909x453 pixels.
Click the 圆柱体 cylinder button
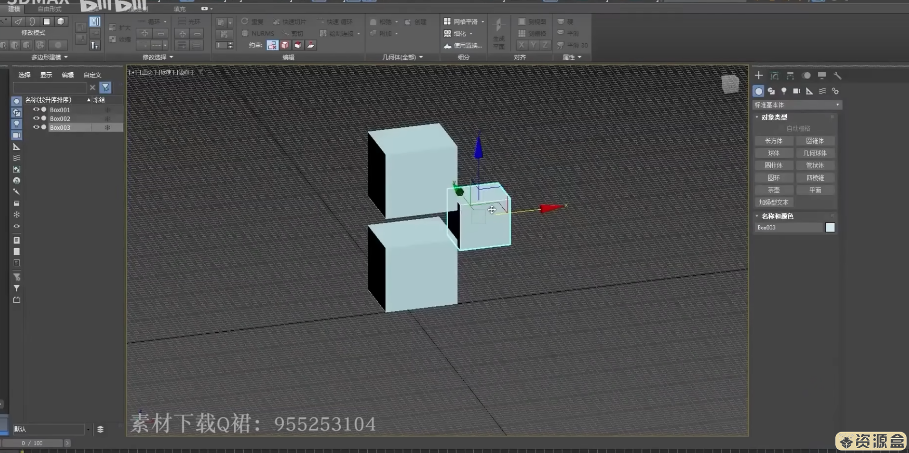click(x=774, y=165)
